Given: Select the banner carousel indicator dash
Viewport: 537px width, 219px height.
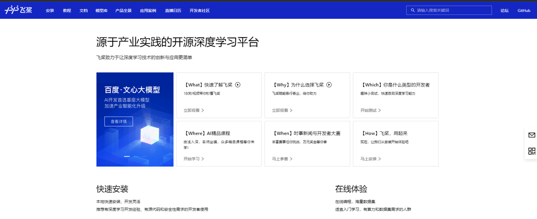Looking at the screenshot, I should (127, 156).
